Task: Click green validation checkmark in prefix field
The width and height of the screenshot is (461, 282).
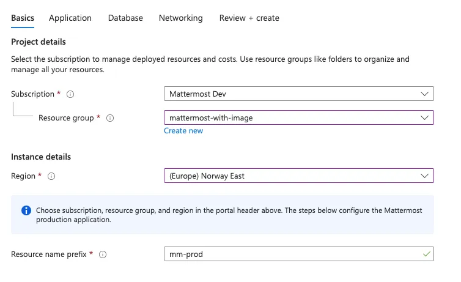Action: point(427,254)
